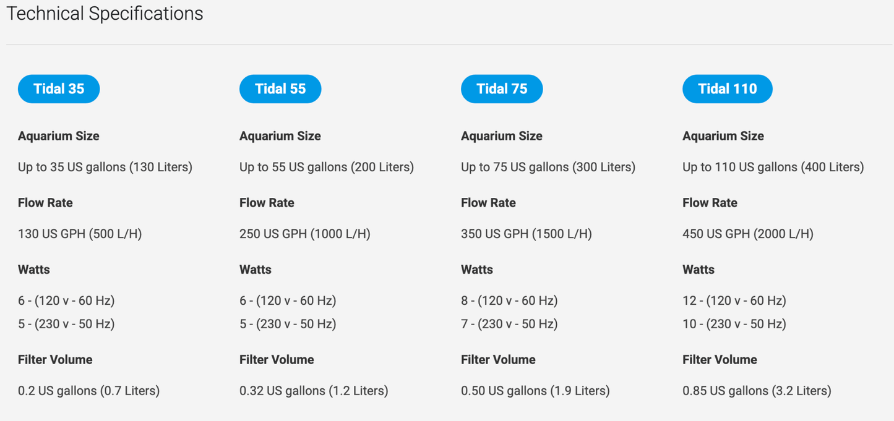
Task: Click the 130 US GPH flow rate
Action: pyautogui.click(x=80, y=234)
